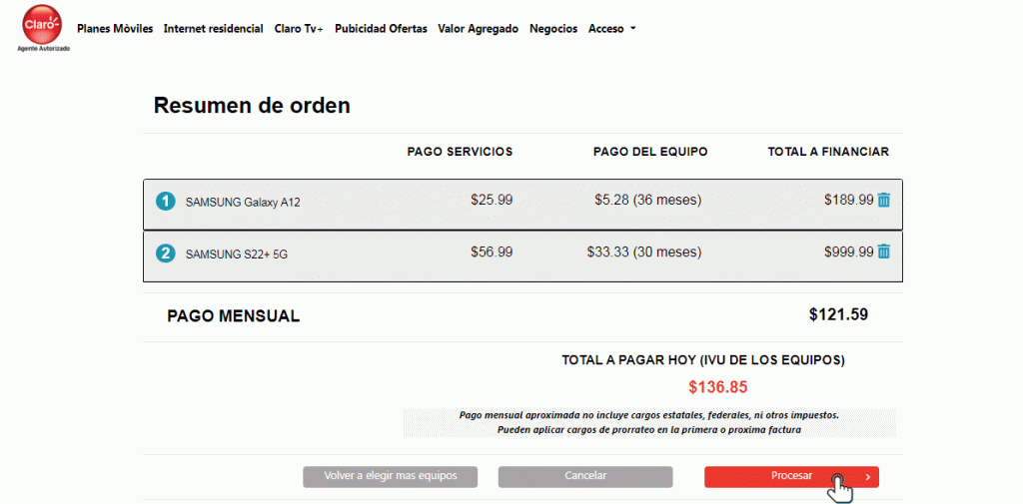Click the number 1 badge icon

click(x=165, y=202)
